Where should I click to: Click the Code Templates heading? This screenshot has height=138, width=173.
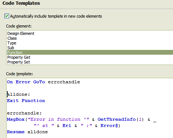click(21, 3)
